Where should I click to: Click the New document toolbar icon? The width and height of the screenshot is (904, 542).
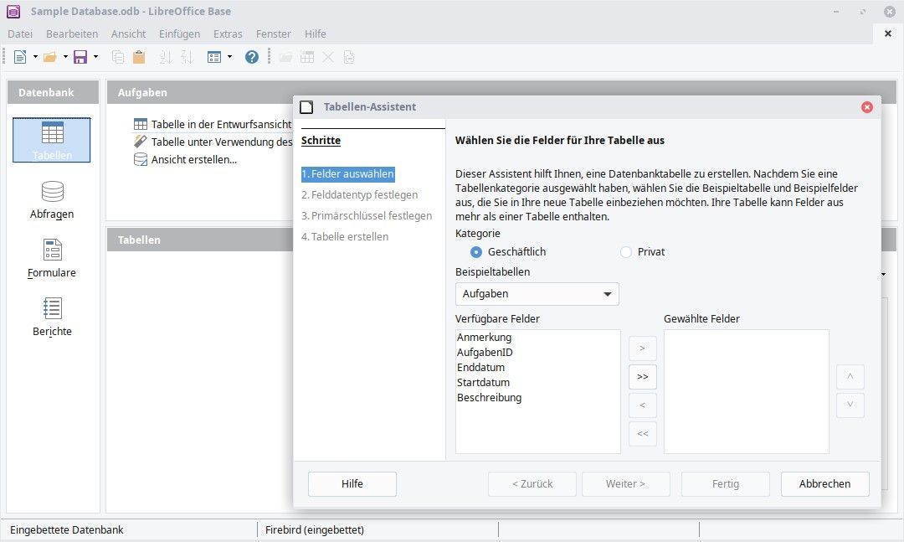point(20,57)
